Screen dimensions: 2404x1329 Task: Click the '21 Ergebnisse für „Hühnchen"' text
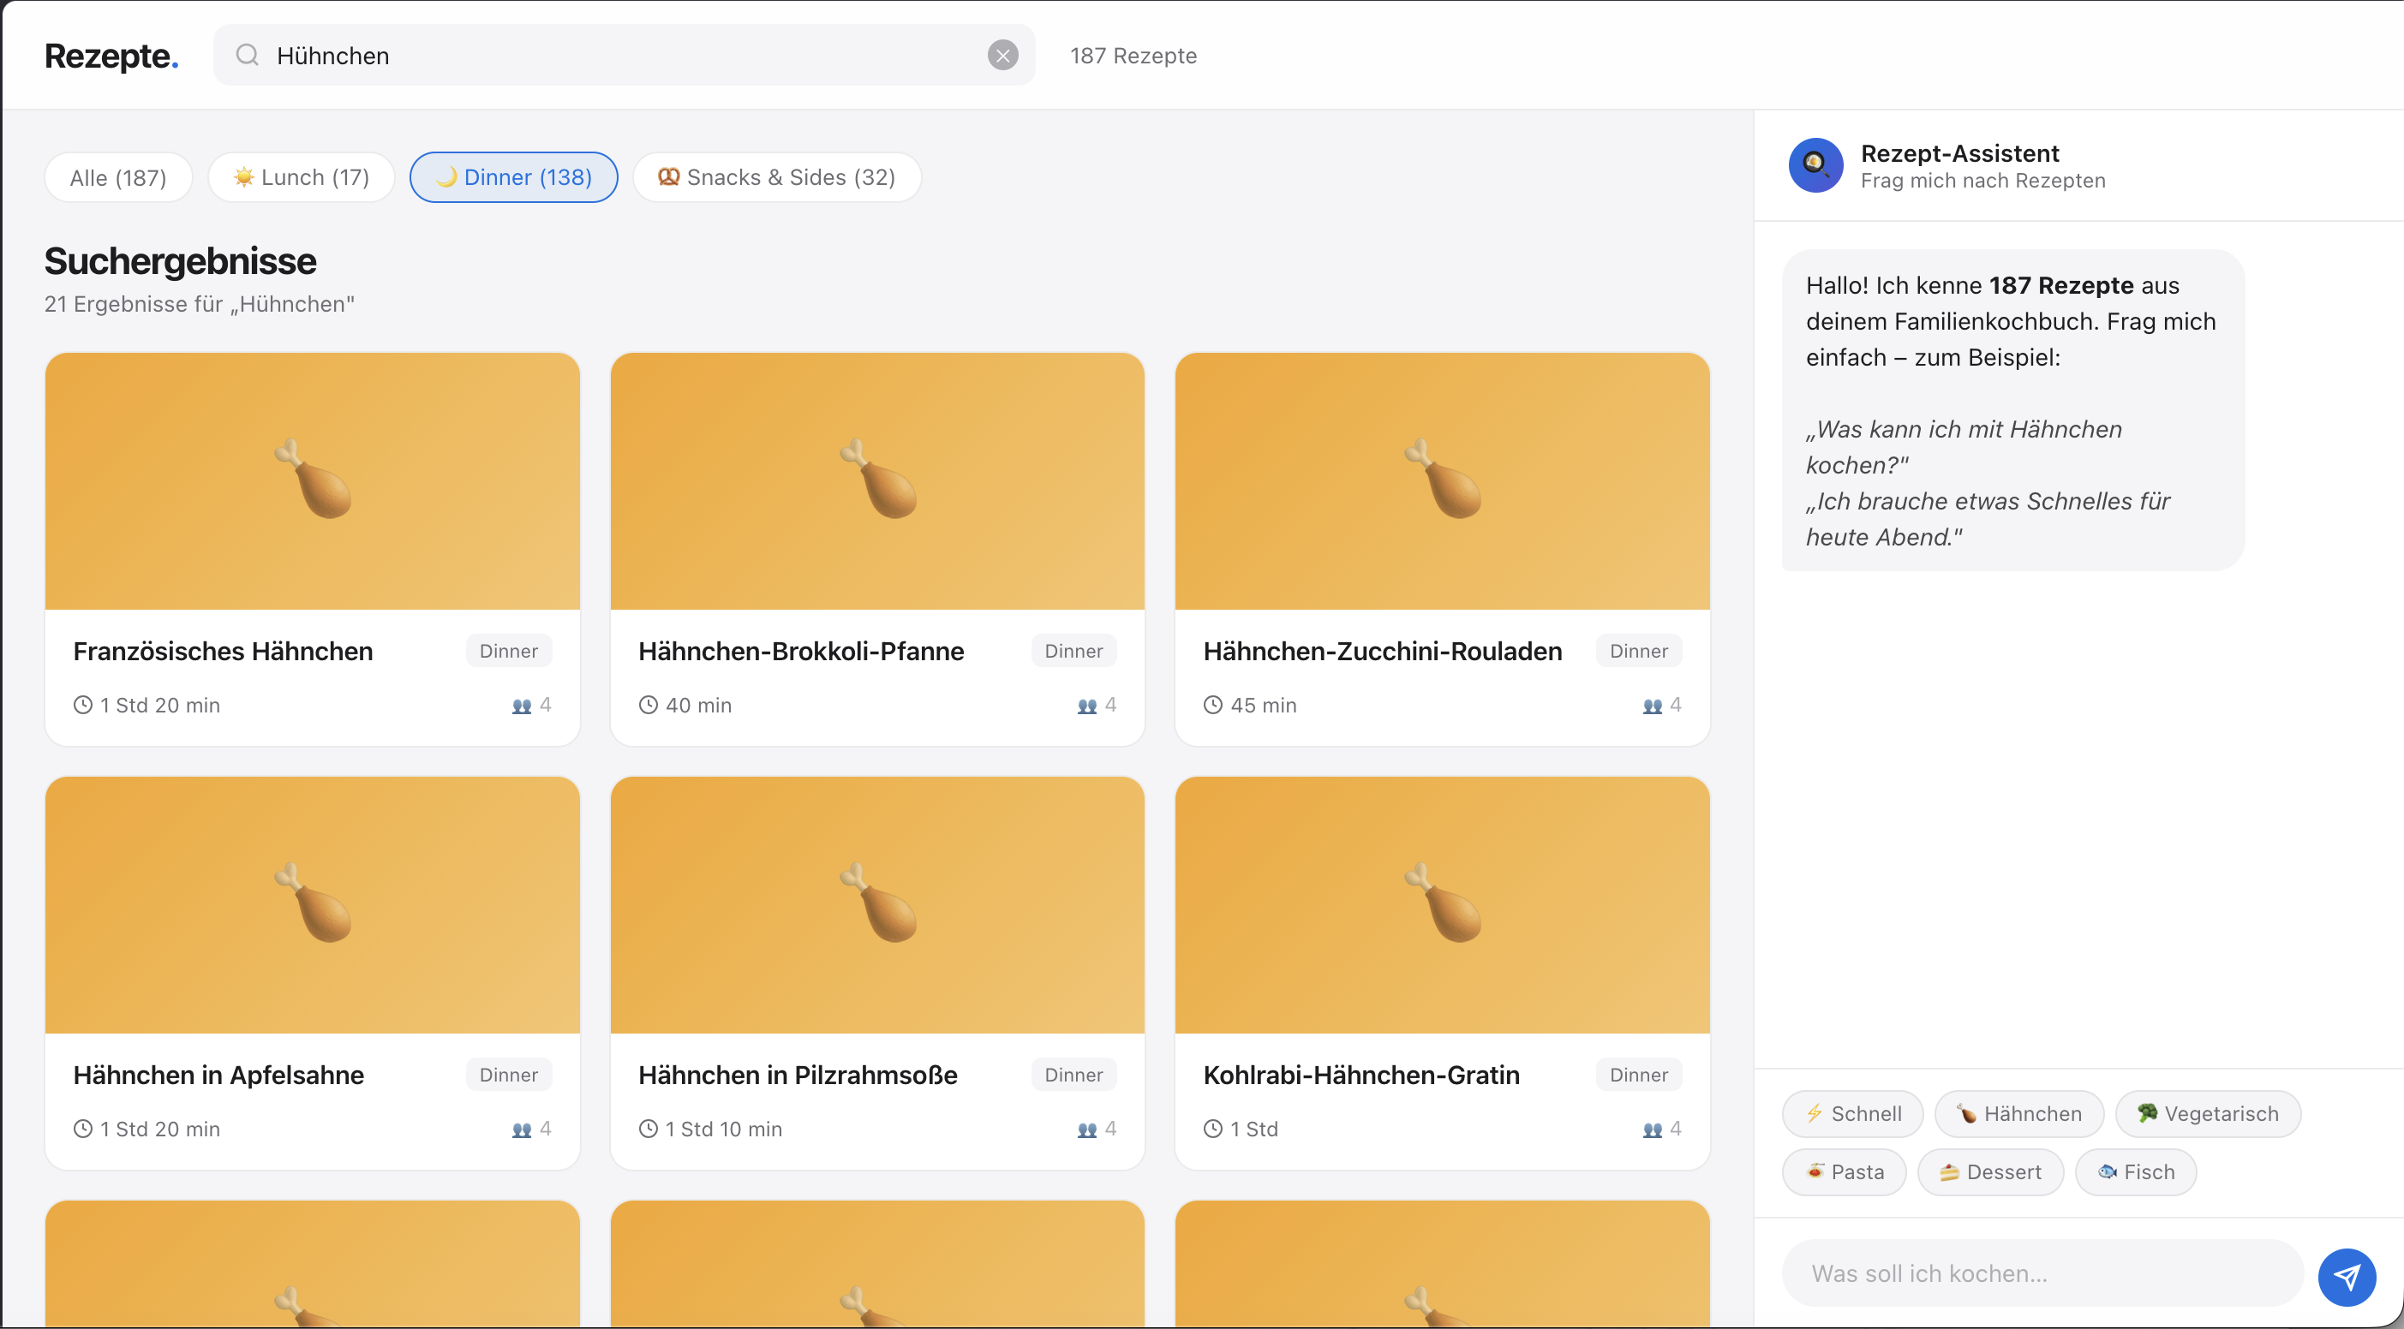coord(200,305)
